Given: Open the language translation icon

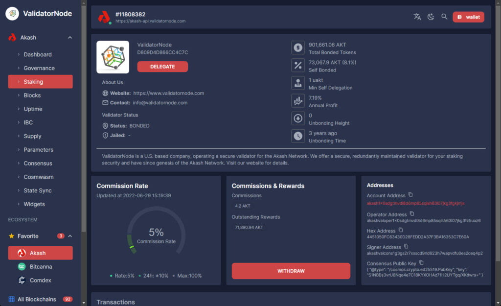Looking at the screenshot, I should pos(417,17).
